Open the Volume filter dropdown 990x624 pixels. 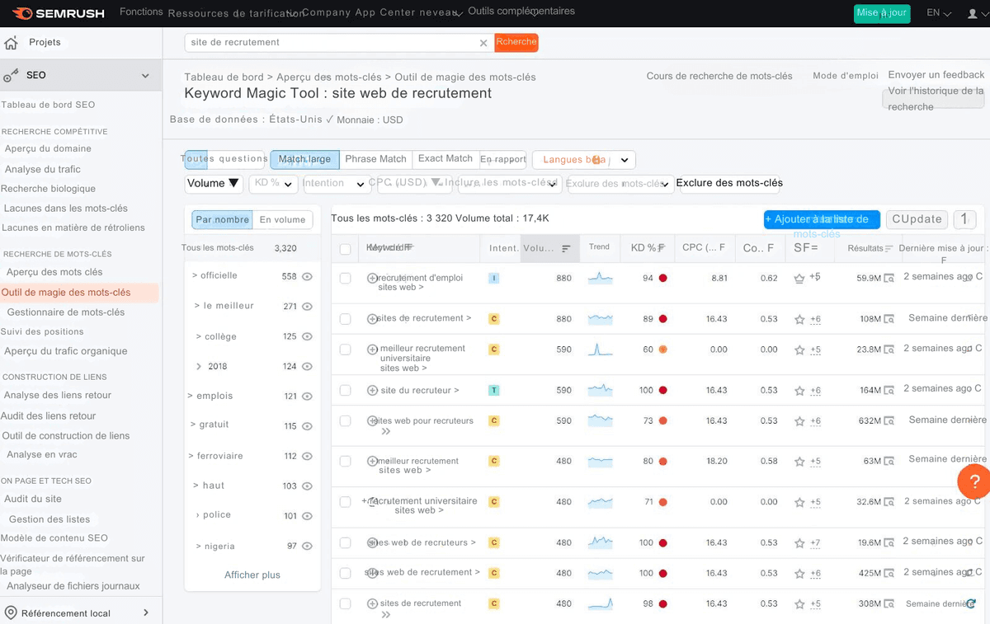tap(213, 183)
